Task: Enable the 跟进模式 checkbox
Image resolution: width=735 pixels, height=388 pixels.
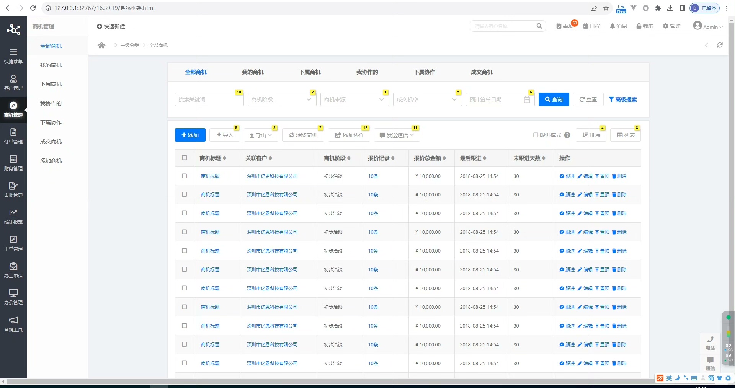Action: point(536,135)
